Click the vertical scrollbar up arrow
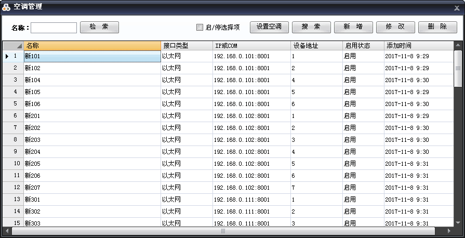The width and height of the screenshot is (465, 238). coord(457,45)
